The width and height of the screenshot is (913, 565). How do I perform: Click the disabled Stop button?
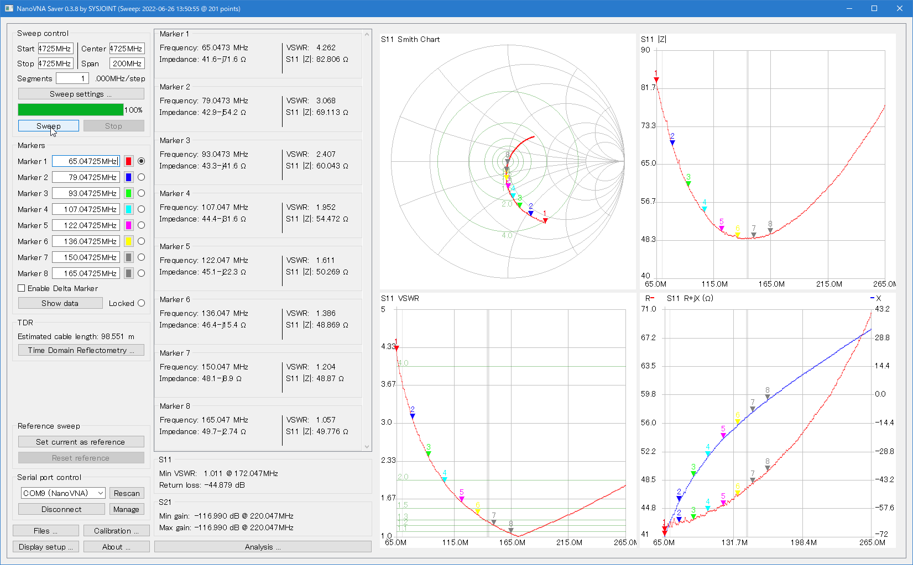coord(114,126)
